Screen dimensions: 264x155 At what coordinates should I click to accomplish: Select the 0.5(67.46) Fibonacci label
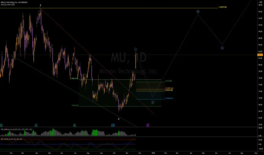(x=75, y=105)
